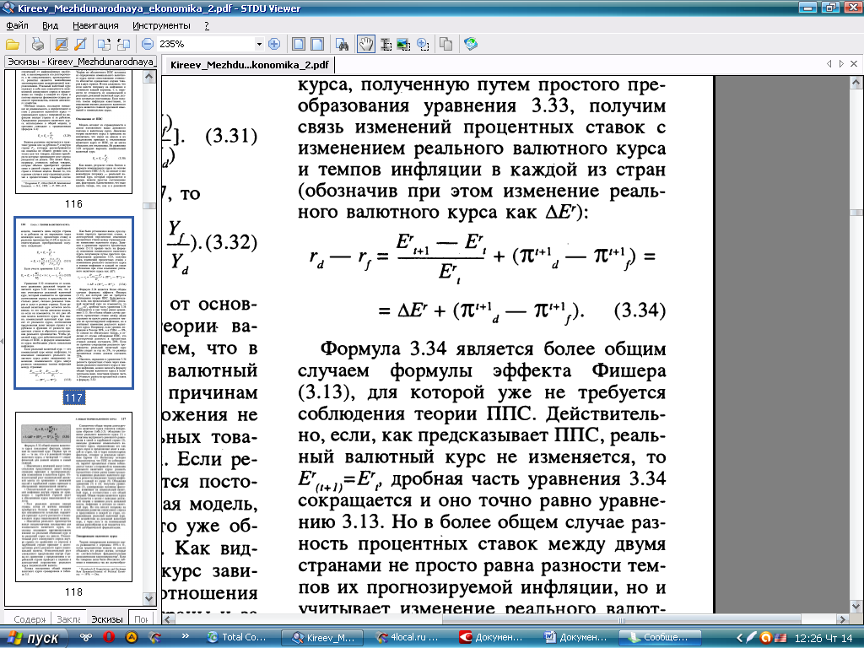864x648 pixels.
Task: Select fit page width view icon
Action: point(317,44)
